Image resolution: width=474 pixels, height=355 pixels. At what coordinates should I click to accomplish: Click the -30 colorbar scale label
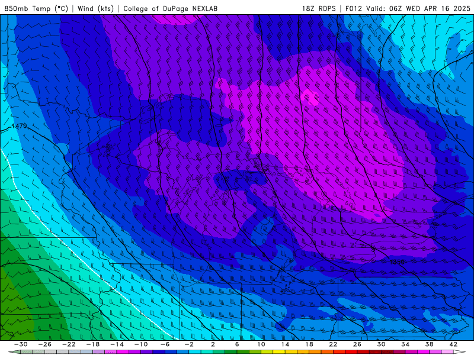(21, 344)
